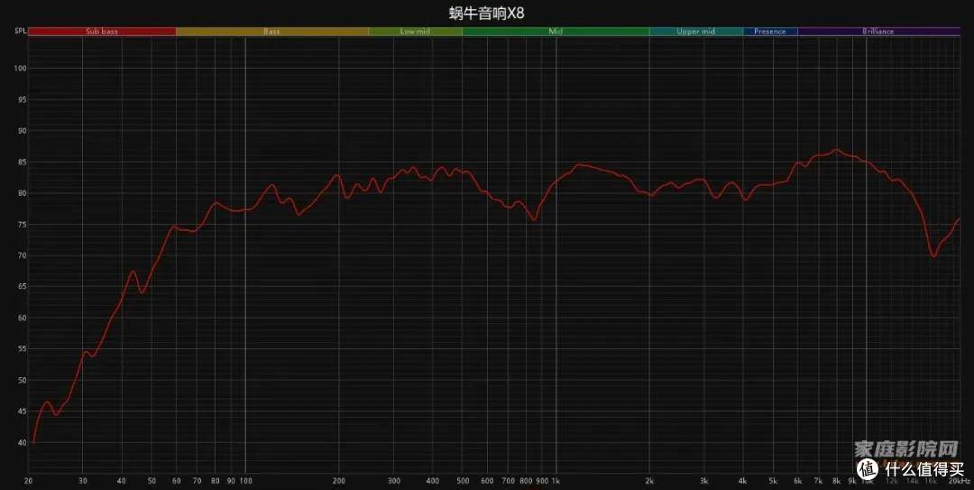This screenshot has height=490, width=974.
Task: Select the Low mid band label
Action: tap(415, 32)
